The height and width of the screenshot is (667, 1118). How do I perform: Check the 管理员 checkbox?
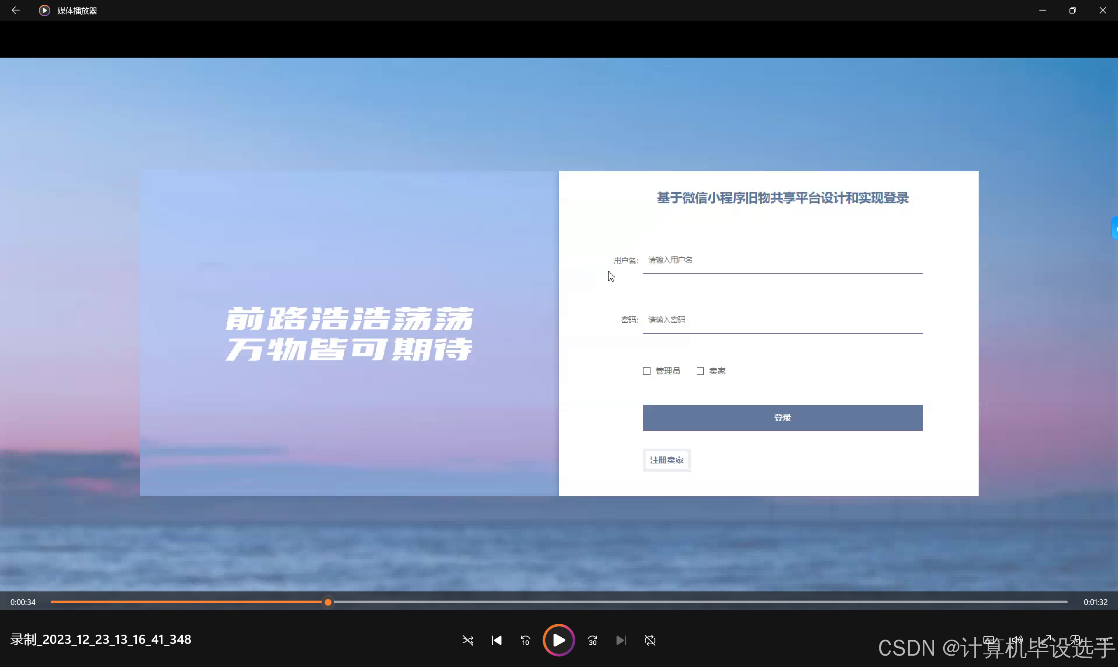pos(647,371)
